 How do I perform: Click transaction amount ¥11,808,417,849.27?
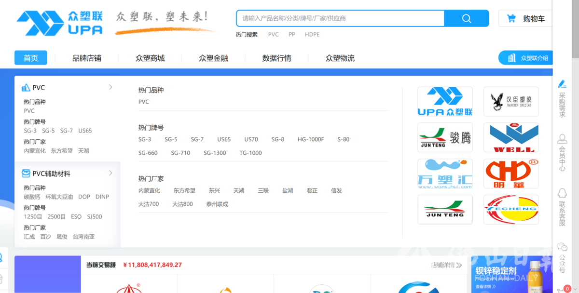pos(152,265)
